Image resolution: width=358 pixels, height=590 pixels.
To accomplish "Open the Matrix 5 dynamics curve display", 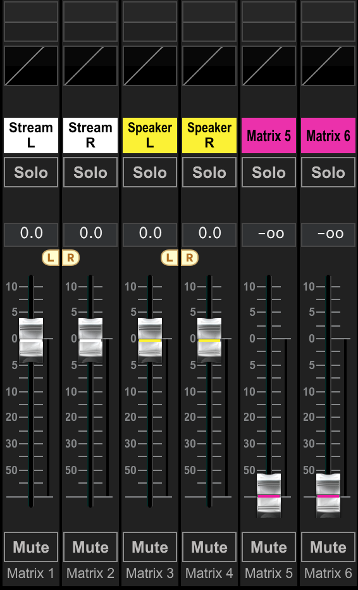I will point(268,66).
